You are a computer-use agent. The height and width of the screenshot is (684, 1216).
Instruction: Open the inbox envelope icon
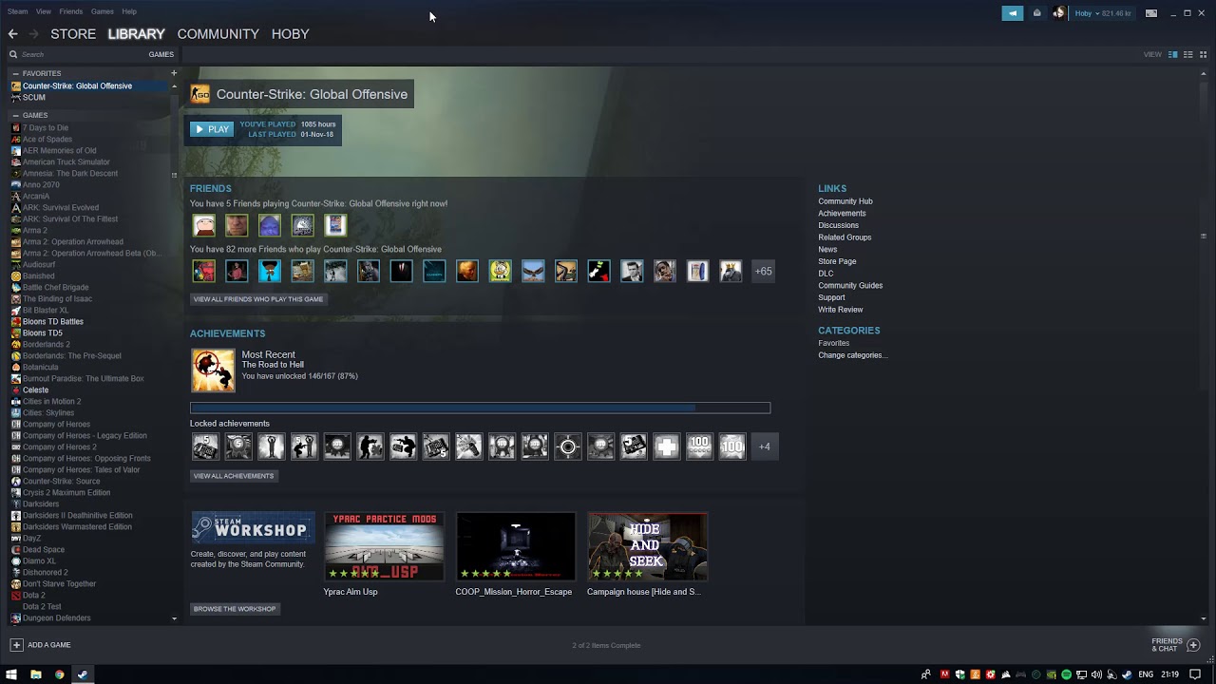pyautogui.click(x=1037, y=13)
